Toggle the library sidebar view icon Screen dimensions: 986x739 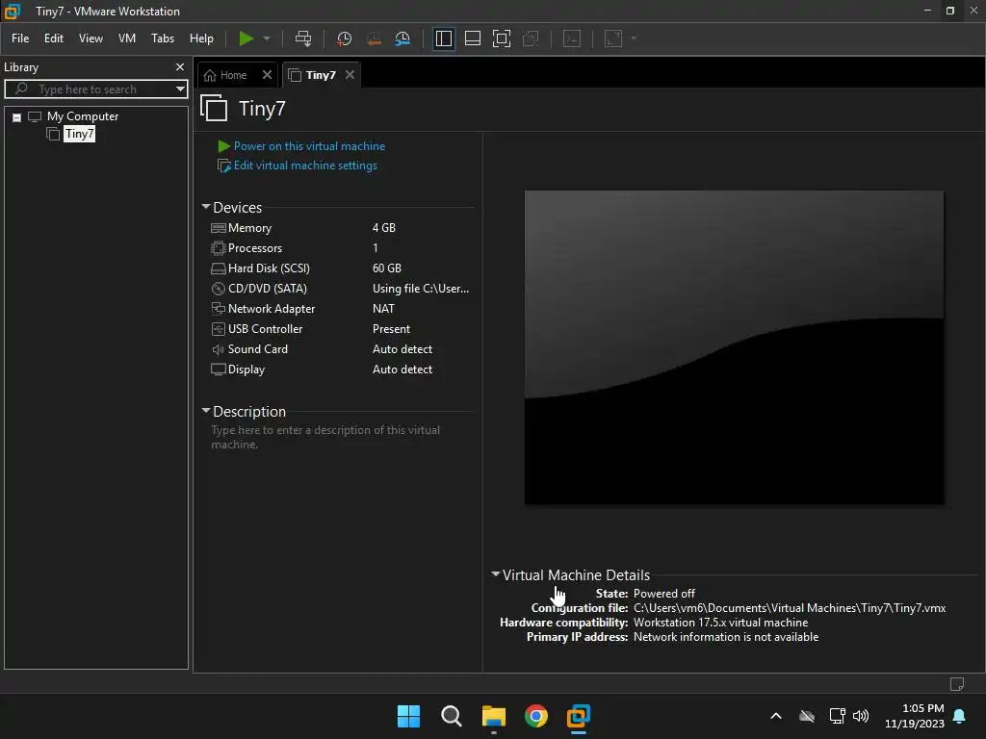tap(443, 38)
